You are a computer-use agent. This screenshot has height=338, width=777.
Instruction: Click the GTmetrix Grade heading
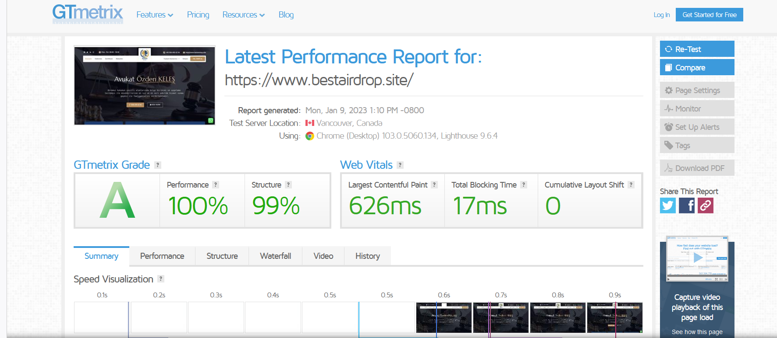pos(112,165)
